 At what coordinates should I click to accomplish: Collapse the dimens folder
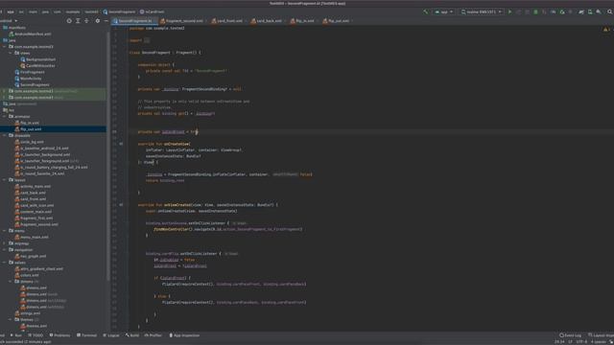tap(11, 281)
